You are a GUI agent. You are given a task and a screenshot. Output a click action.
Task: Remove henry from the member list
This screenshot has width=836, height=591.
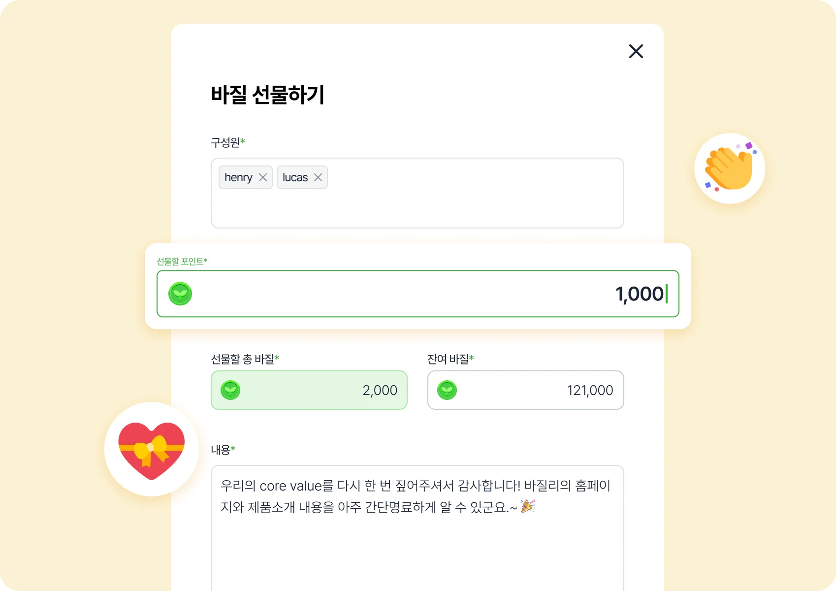[x=263, y=177]
